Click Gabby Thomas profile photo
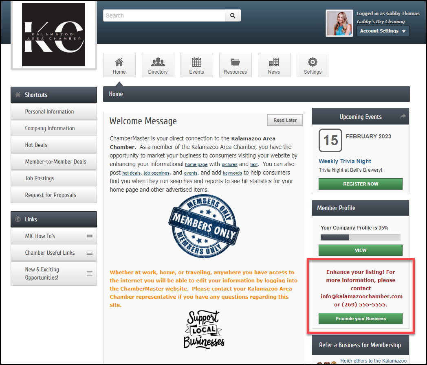 (x=339, y=23)
